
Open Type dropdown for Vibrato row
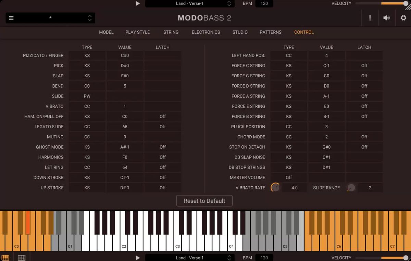point(87,107)
